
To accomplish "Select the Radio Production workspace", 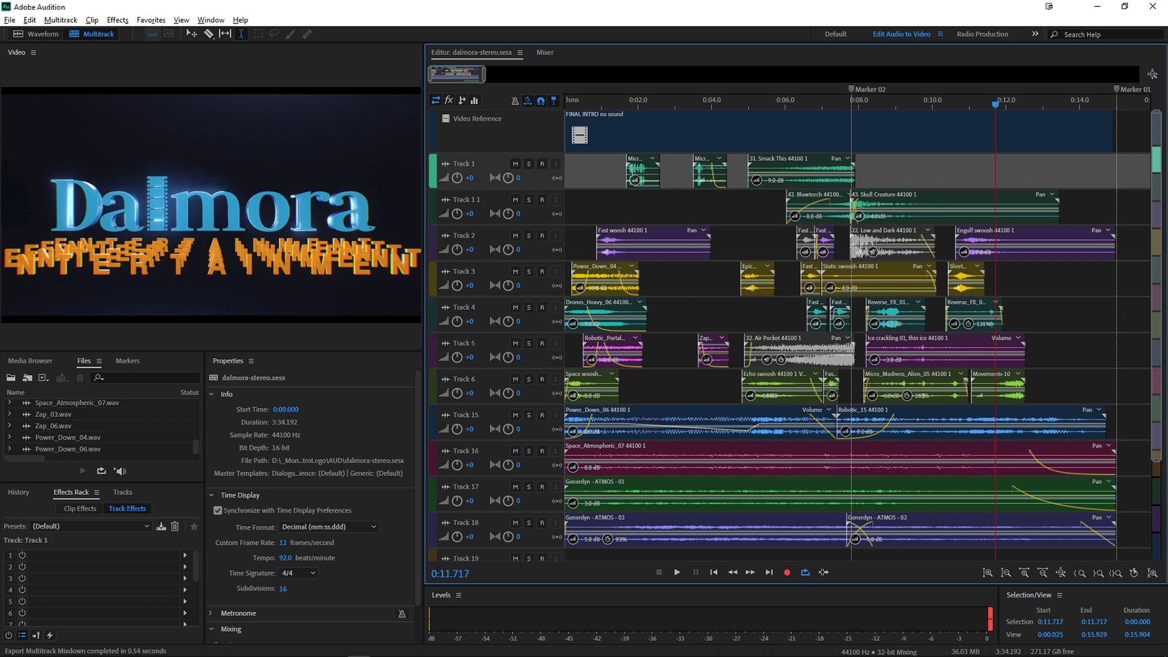I will tap(982, 34).
